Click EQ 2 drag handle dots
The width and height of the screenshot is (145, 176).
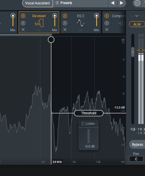81,30
